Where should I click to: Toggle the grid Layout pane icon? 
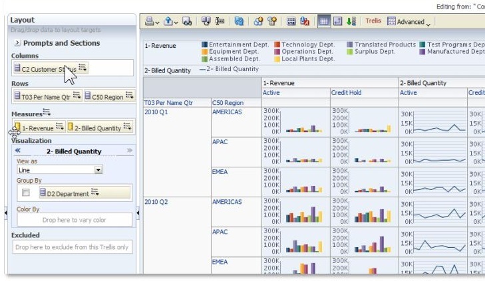pos(324,21)
